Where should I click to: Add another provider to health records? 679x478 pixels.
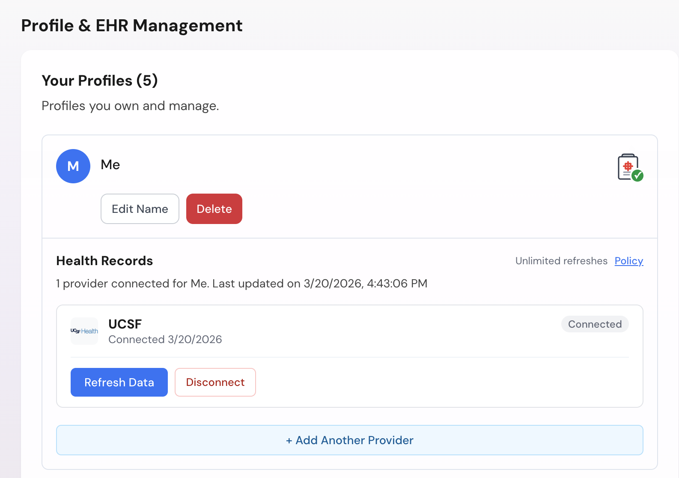pyautogui.click(x=350, y=440)
